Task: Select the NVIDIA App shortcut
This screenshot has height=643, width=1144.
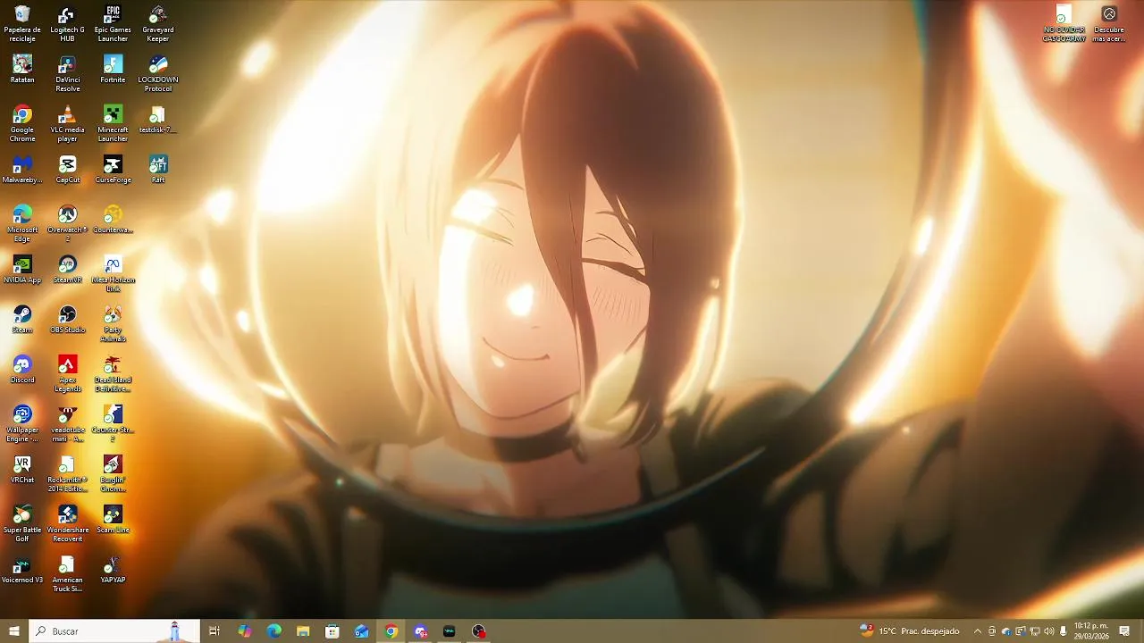Action: point(22,270)
